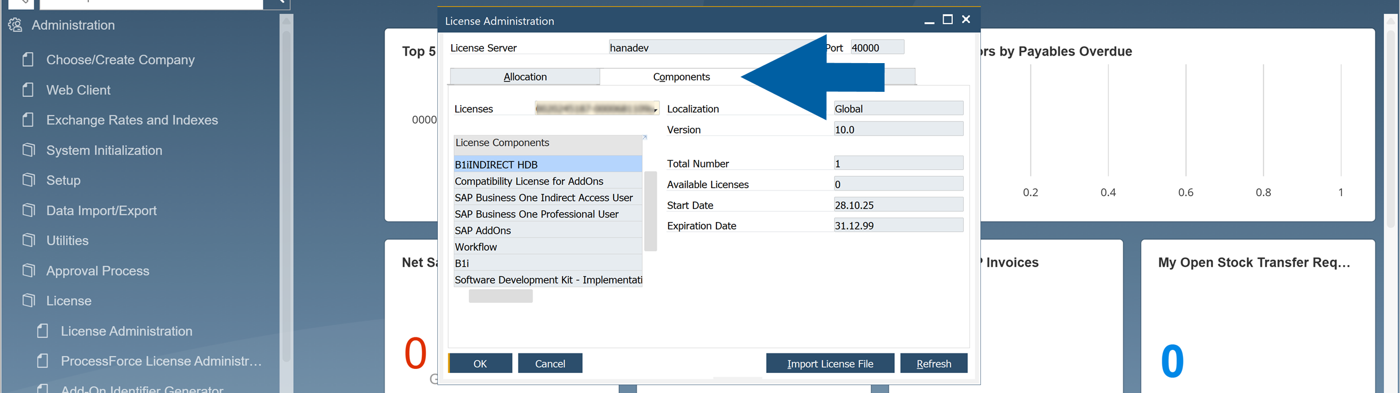Select Workflow component row
The image size is (1400, 393).
[548, 247]
